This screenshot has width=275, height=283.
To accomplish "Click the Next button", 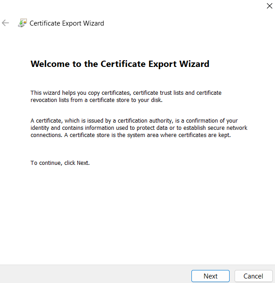I will click(210, 276).
